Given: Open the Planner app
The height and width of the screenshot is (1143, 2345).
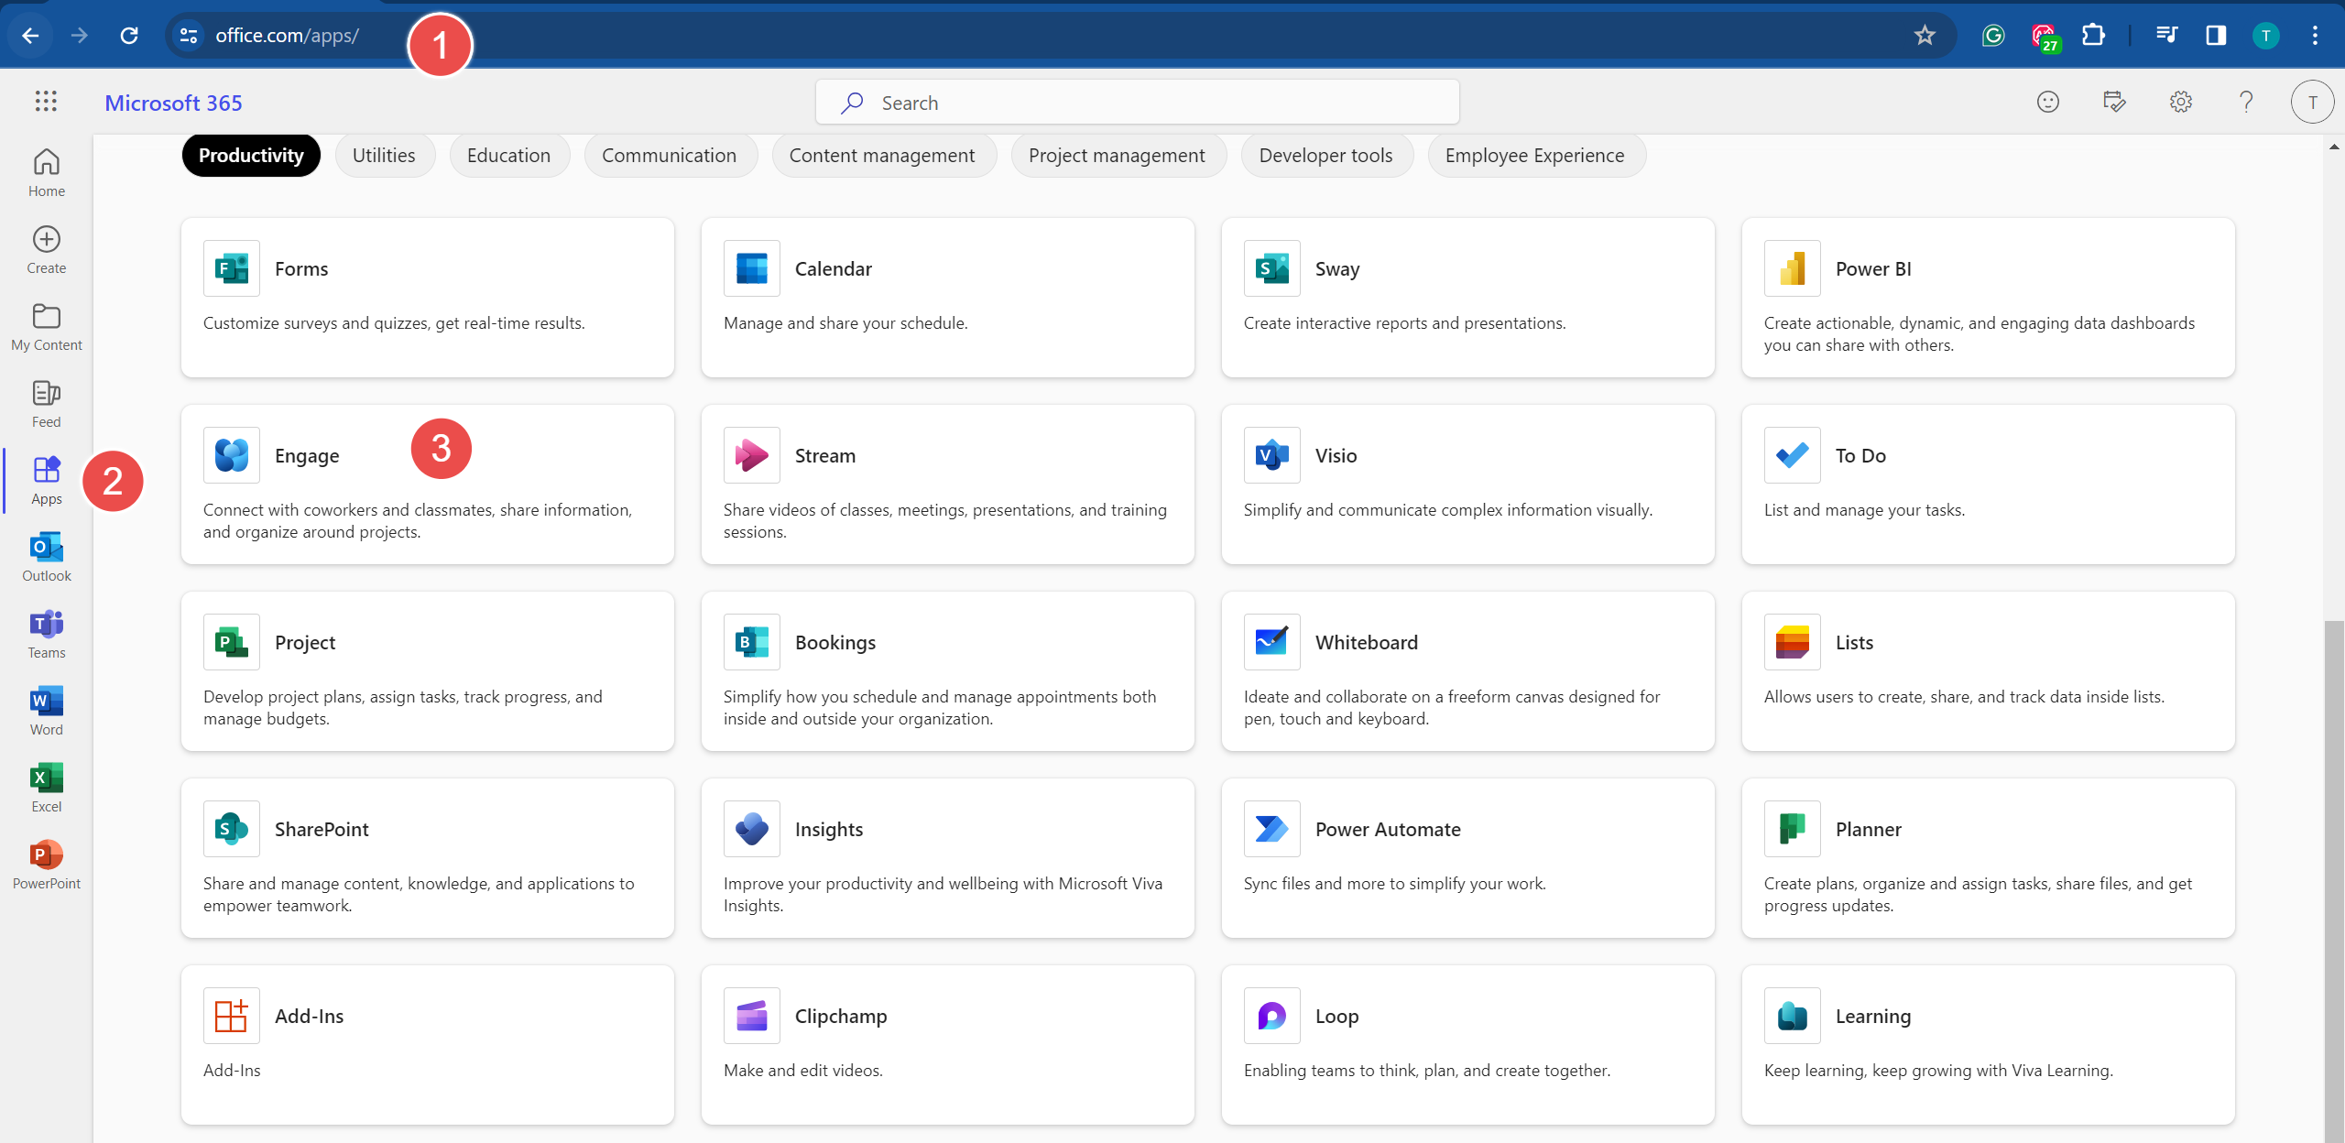Looking at the screenshot, I should point(1870,827).
